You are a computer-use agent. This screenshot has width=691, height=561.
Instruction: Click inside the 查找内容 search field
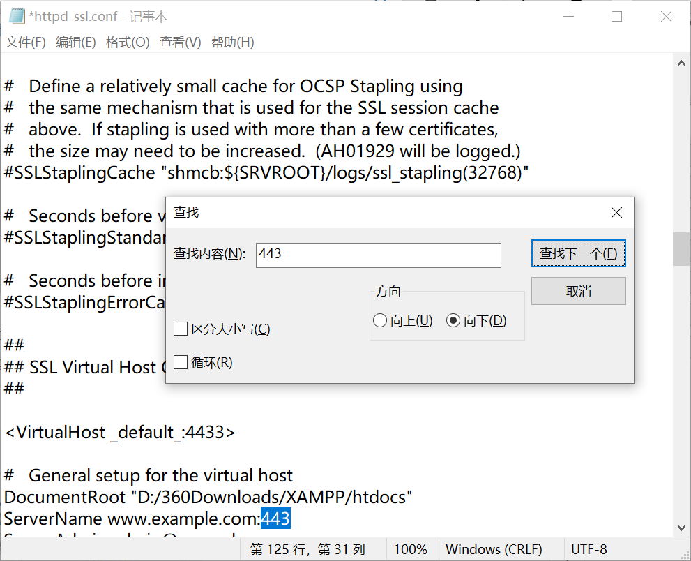pos(378,255)
